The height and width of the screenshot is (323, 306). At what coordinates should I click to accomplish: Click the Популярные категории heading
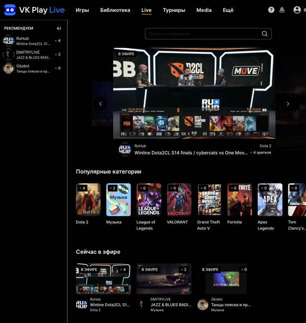coord(109,172)
